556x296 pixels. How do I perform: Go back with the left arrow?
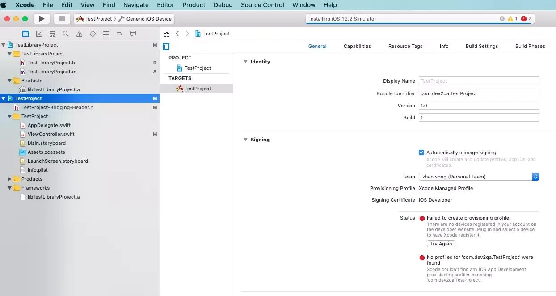(177, 34)
